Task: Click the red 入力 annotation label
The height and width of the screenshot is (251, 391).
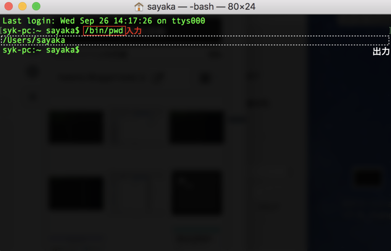Action: 134,31
